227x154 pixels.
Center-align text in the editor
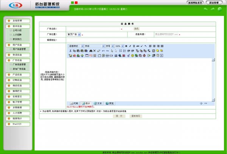[x=154, y=46]
